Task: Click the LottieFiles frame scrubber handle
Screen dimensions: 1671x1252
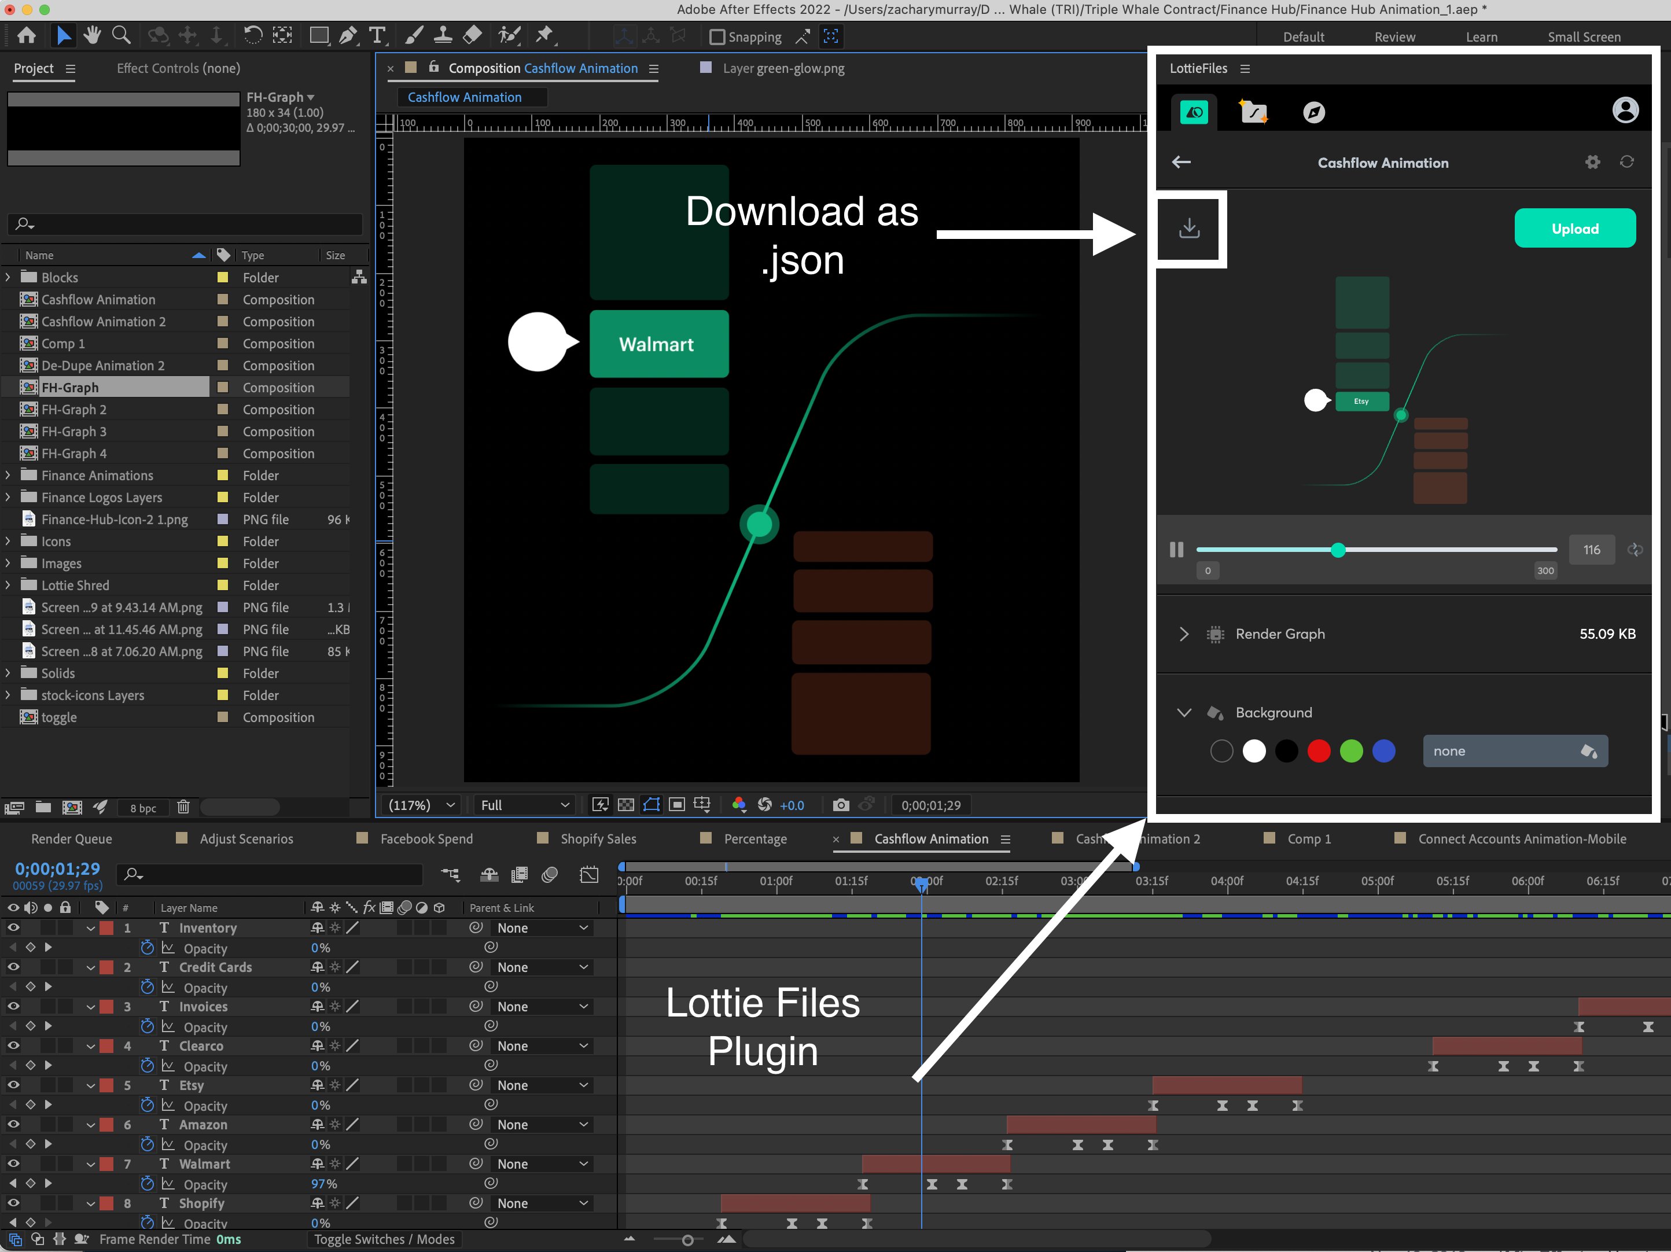Action: 1338,549
